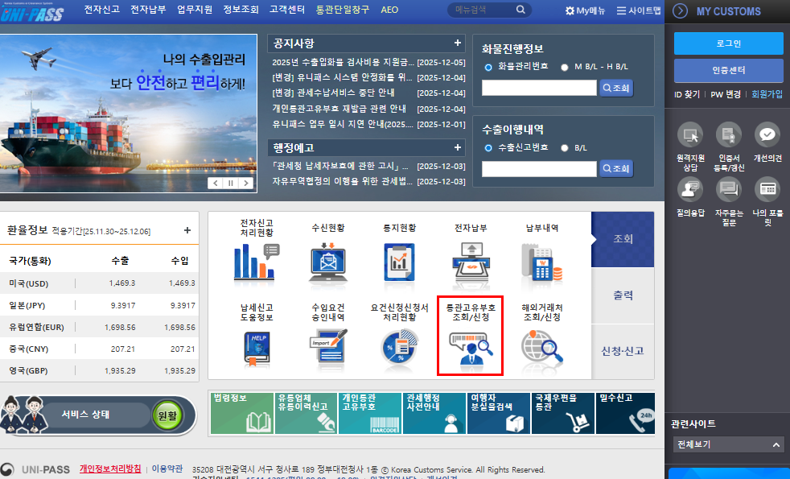This screenshot has width=790, height=479.
Task: Open 납부내역 calculator icon
Action: pyautogui.click(x=541, y=262)
